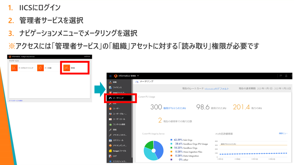
Task: Open the hamburger navigation menu in Informatica
Action: coord(111,76)
